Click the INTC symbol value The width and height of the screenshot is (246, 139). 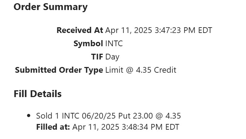pos(114,43)
